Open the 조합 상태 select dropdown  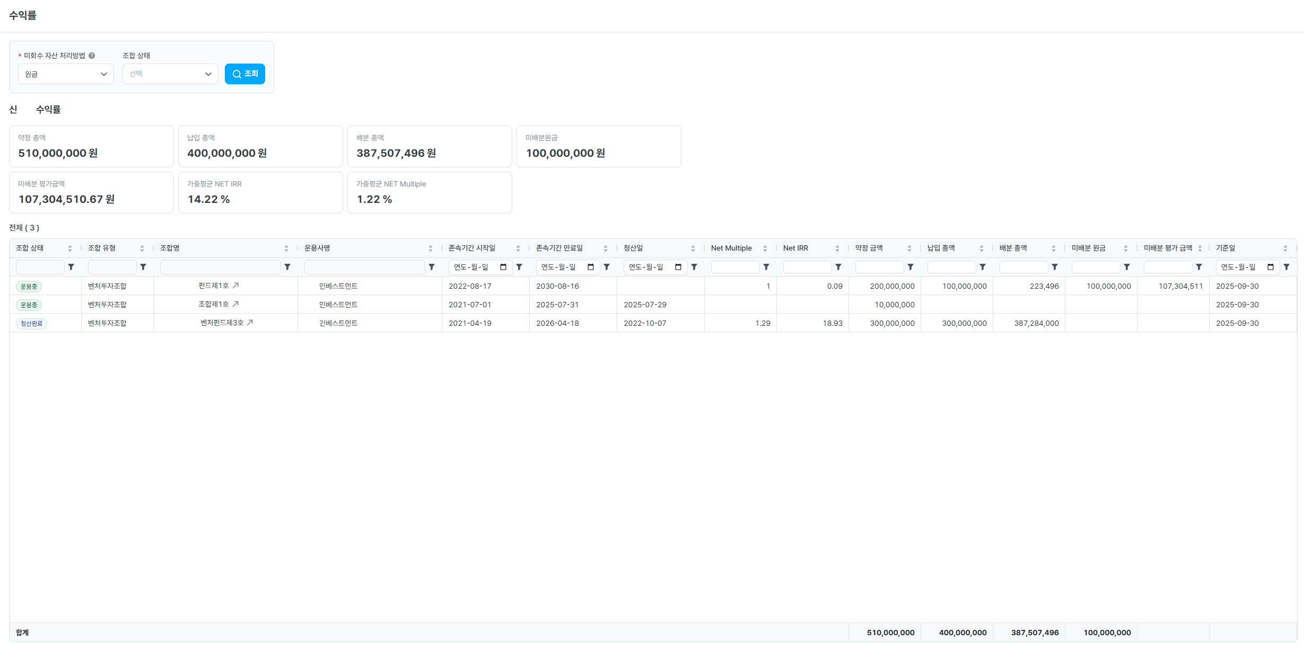click(x=170, y=74)
